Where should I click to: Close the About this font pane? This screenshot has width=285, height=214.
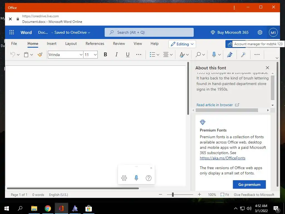[267, 68]
